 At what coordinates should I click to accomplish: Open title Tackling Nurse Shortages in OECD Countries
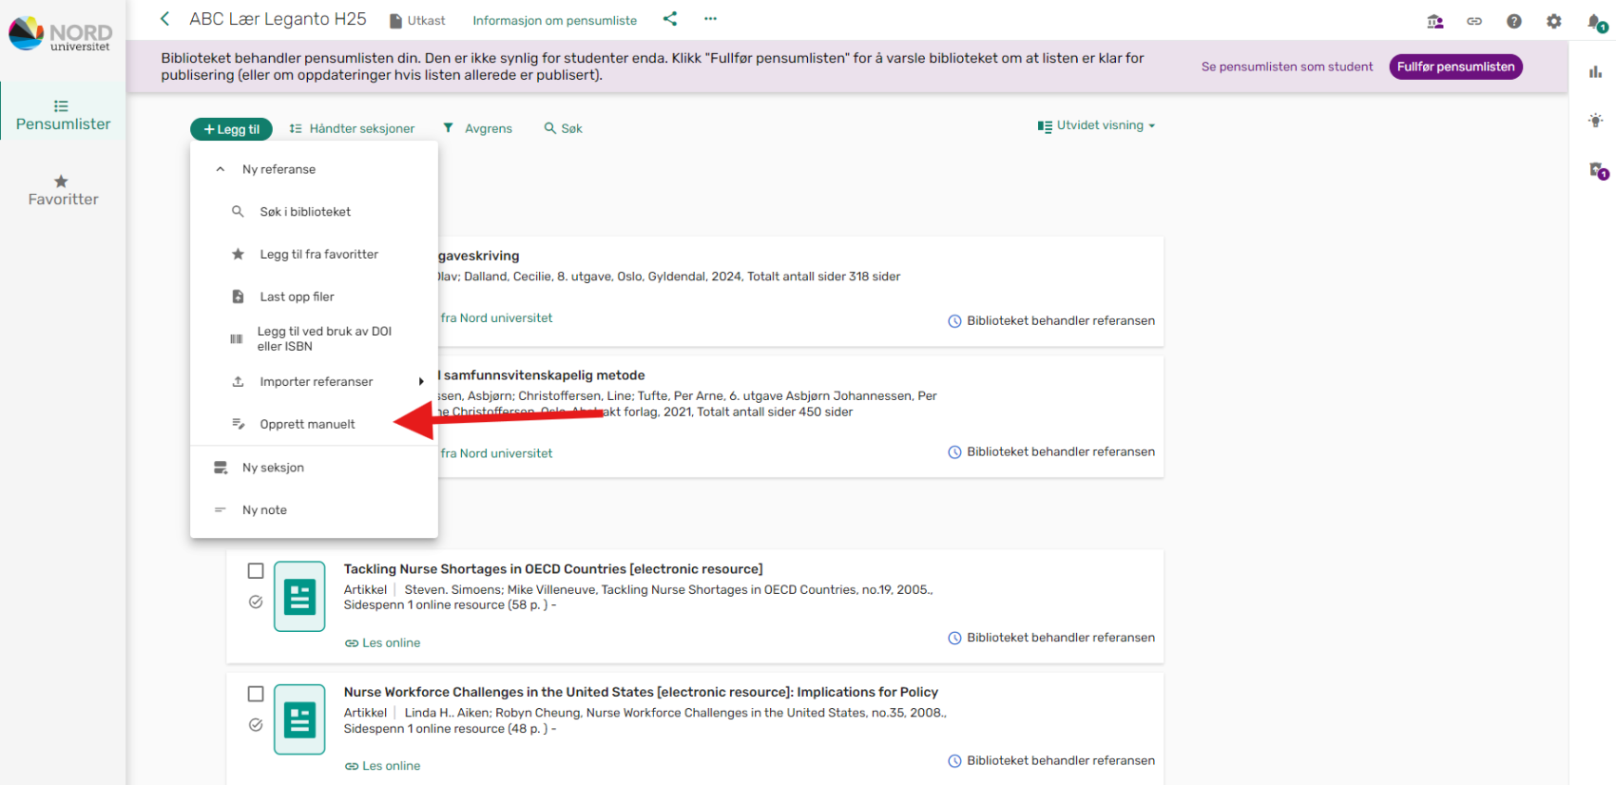[553, 569]
